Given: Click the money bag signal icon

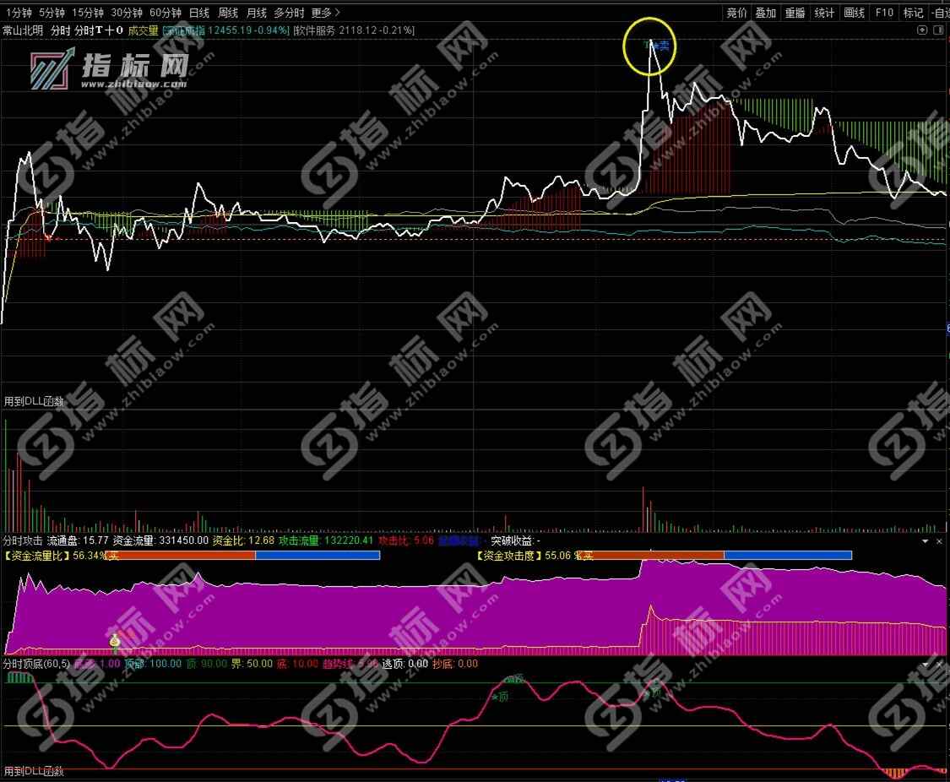Looking at the screenshot, I should click(115, 643).
